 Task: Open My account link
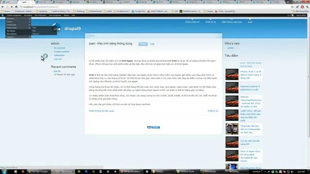(x=59, y=48)
